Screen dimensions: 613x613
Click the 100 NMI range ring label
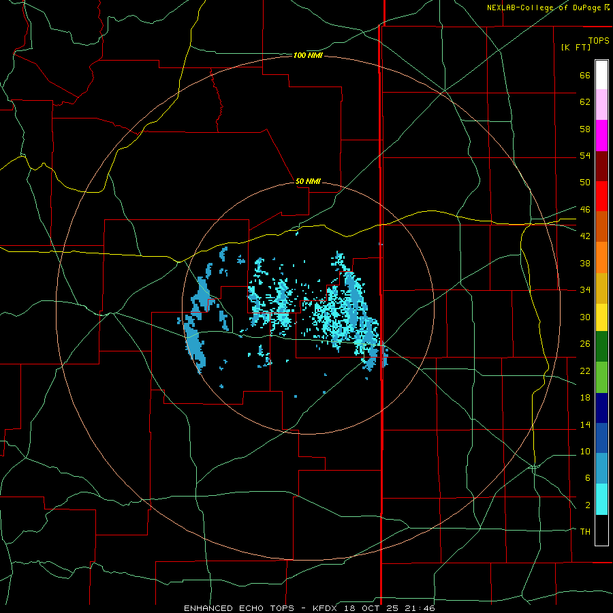coord(308,56)
